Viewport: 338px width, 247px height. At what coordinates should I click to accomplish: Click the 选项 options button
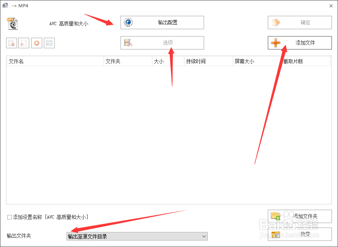coord(162,43)
